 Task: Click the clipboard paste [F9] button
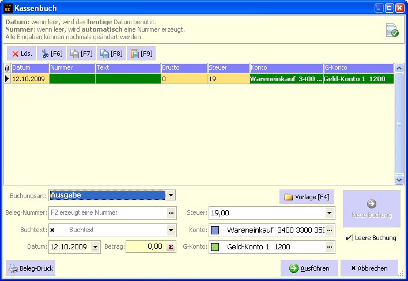pos(141,54)
